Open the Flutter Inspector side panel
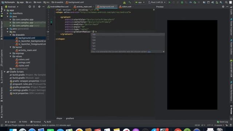The width and height of the screenshot is (233, 131). 231,27
